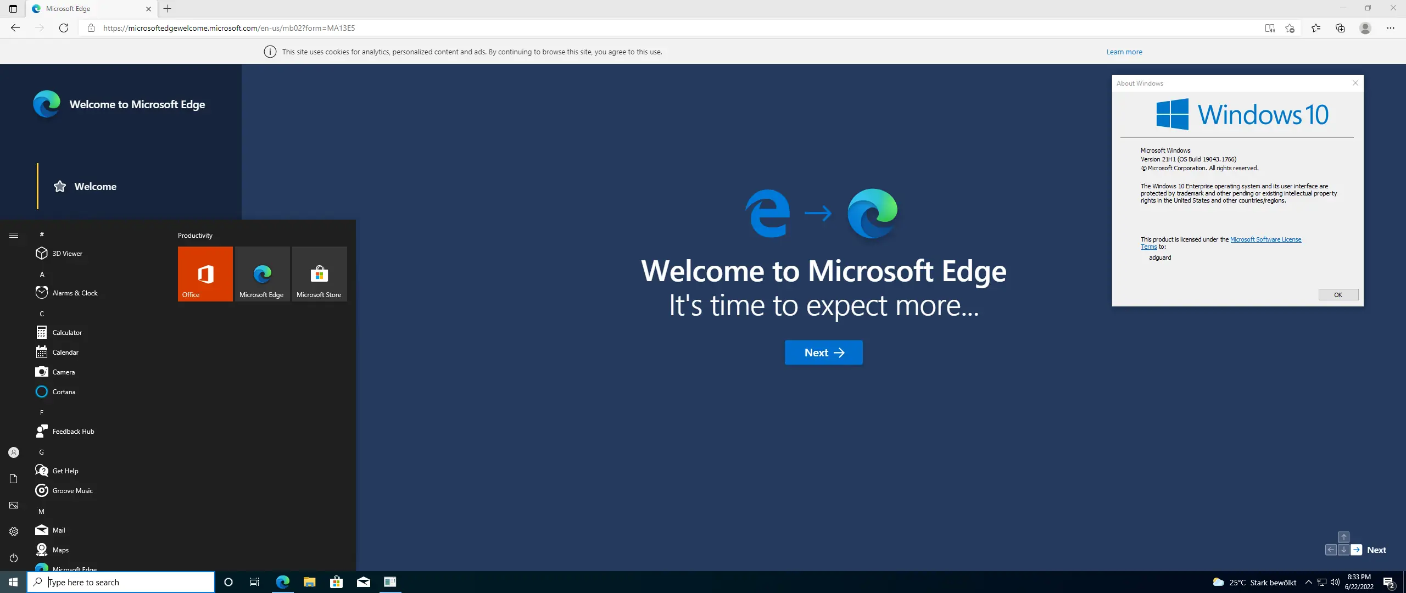Add this page to favorites icon
This screenshot has width=1406, height=593.
[x=1290, y=28]
